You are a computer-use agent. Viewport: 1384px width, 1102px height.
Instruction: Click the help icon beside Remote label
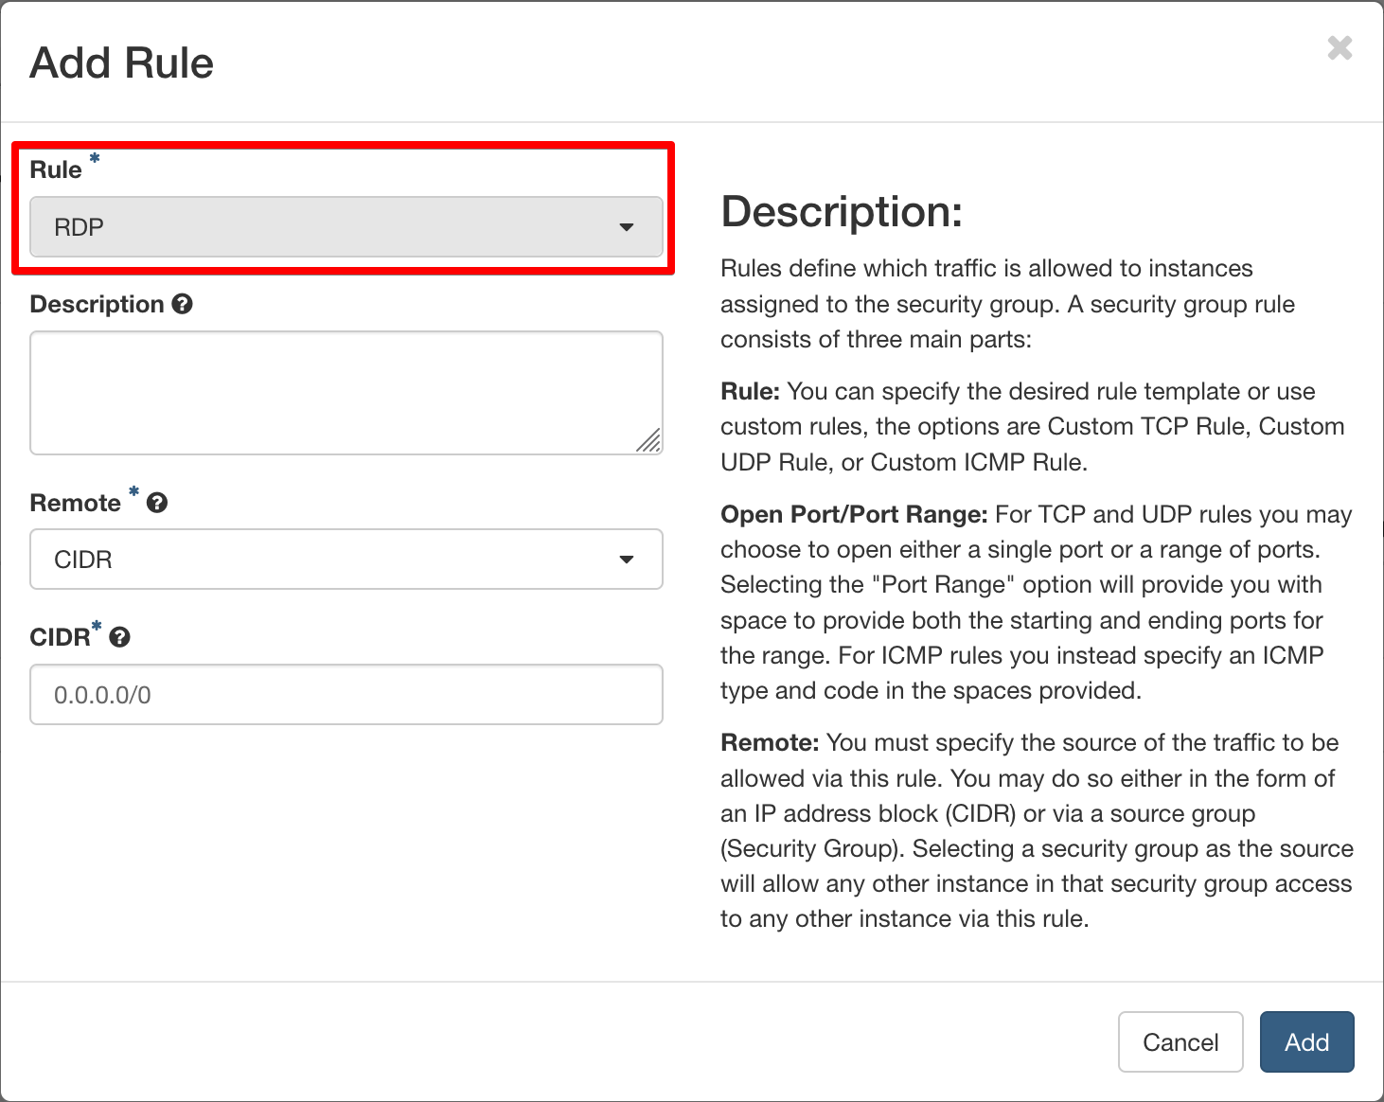click(x=157, y=504)
